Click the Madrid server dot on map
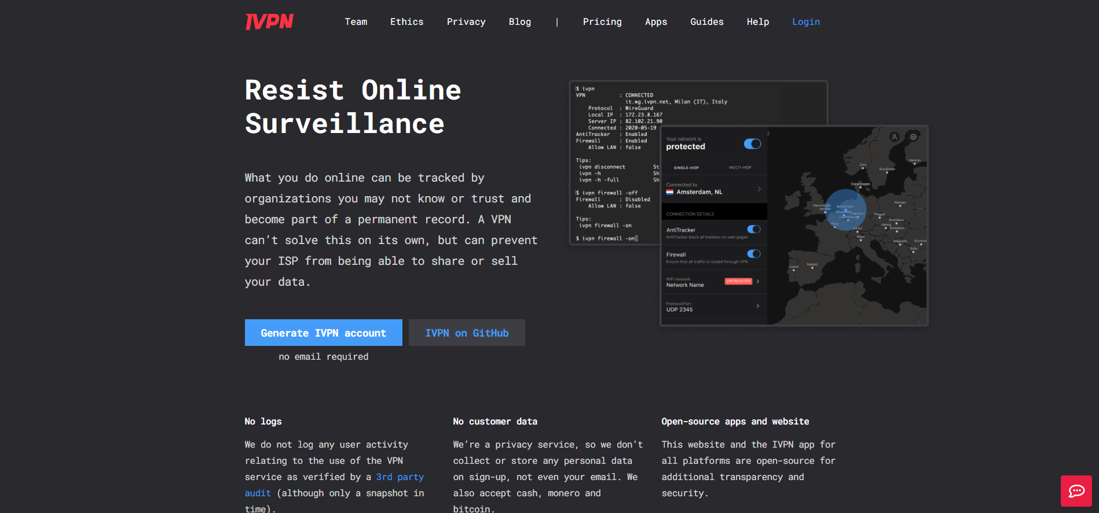 812,268
